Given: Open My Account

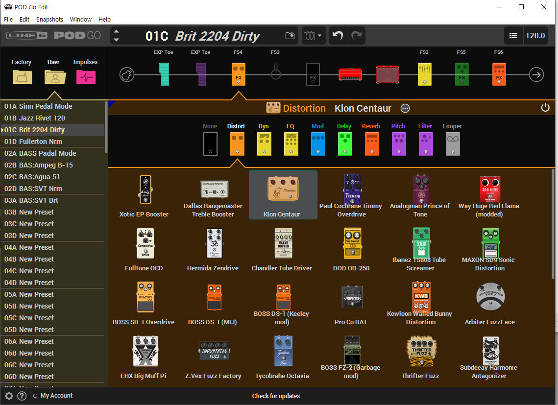Looking at the screenshot, I should 56,395.
